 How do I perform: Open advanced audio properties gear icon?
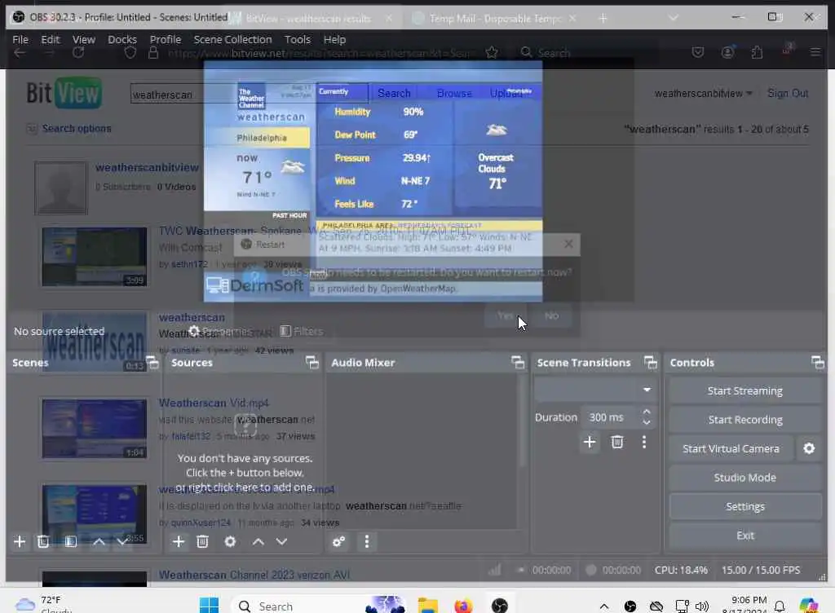(x=338, y=542)
